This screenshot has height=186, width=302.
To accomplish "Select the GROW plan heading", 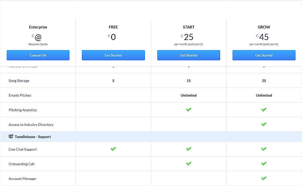I will 264,27.
